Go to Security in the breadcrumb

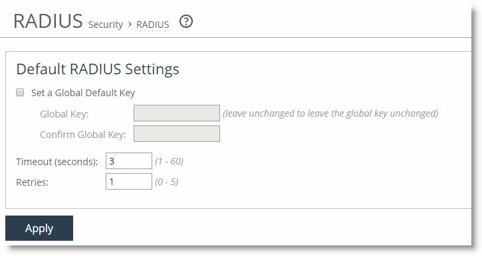(106, 25)
